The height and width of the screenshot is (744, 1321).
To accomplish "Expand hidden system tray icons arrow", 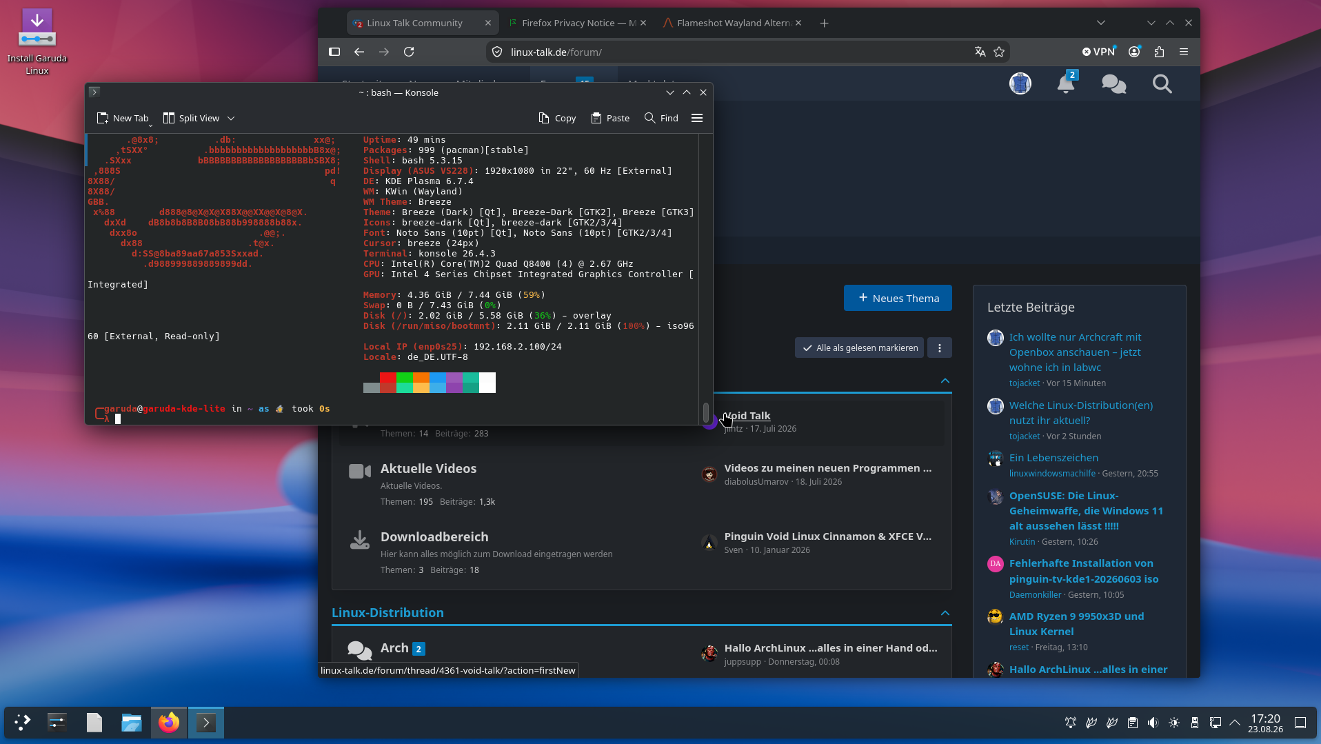I will (x=1235, y=723).
